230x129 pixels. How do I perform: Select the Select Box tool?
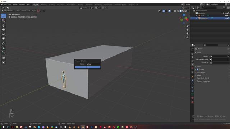4,16
